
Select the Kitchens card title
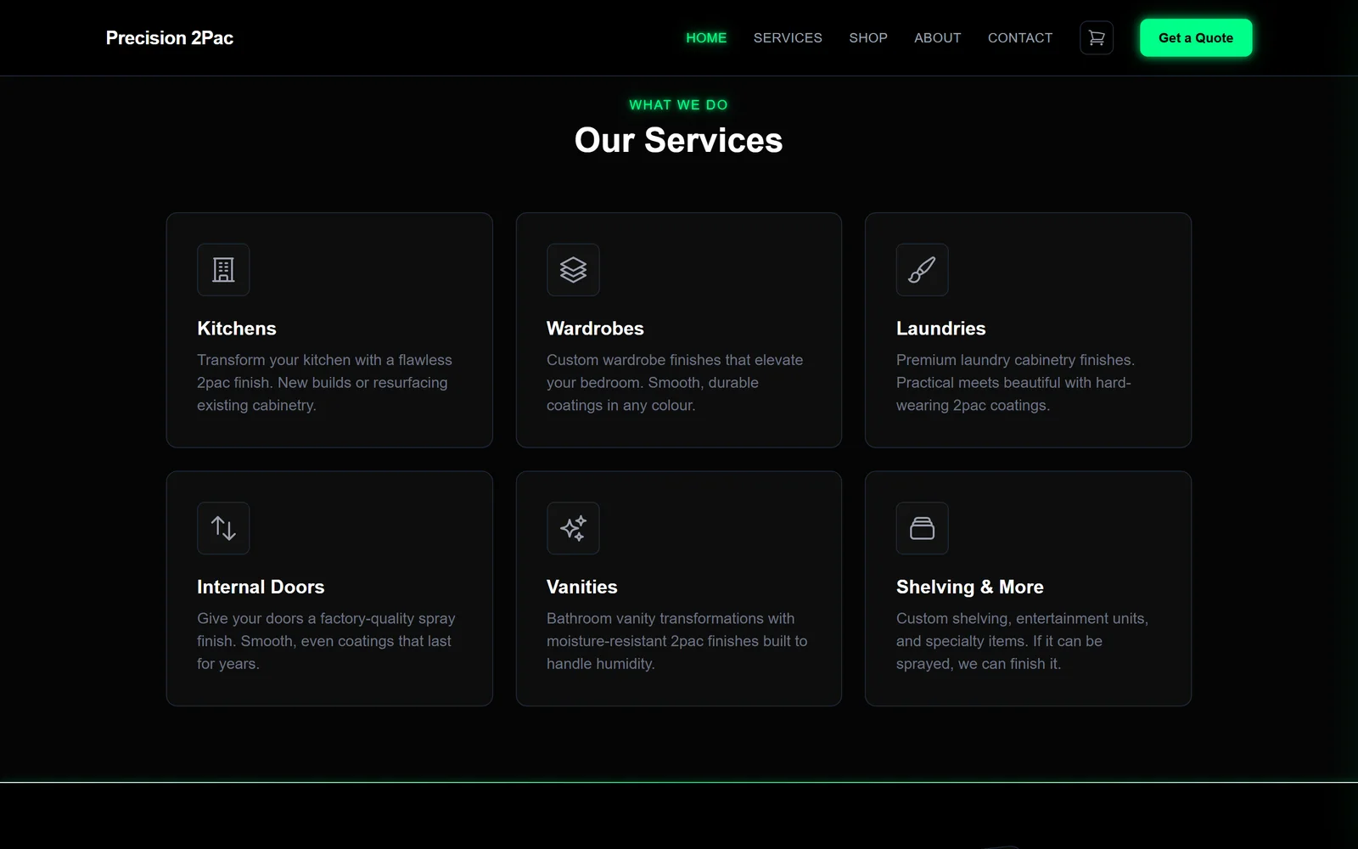click(237, 329)
